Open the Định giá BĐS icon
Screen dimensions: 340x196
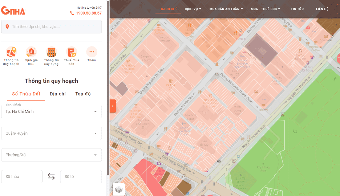tap(31, 52)
